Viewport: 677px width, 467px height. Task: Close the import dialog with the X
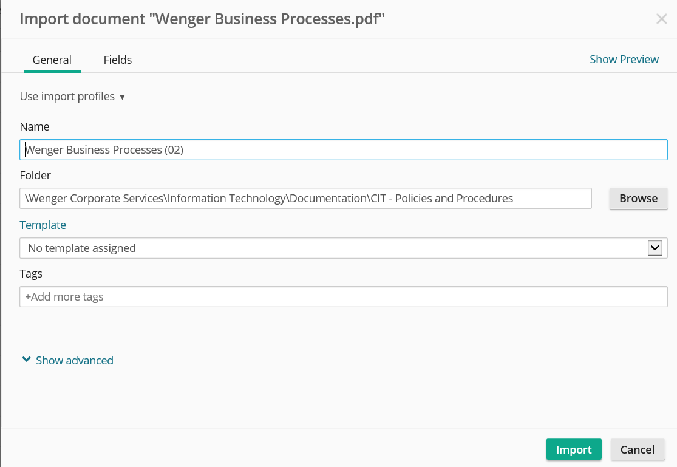(662, 19)
